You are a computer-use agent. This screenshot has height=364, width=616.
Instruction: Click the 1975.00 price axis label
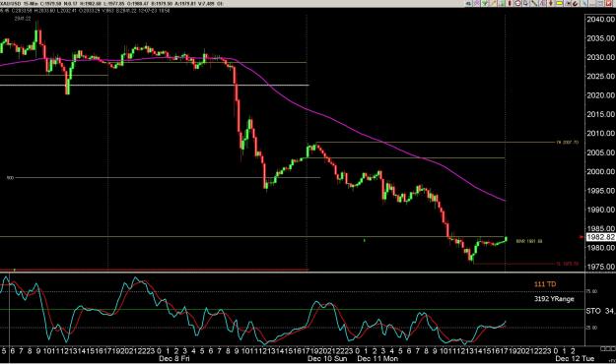pos(600,267)
